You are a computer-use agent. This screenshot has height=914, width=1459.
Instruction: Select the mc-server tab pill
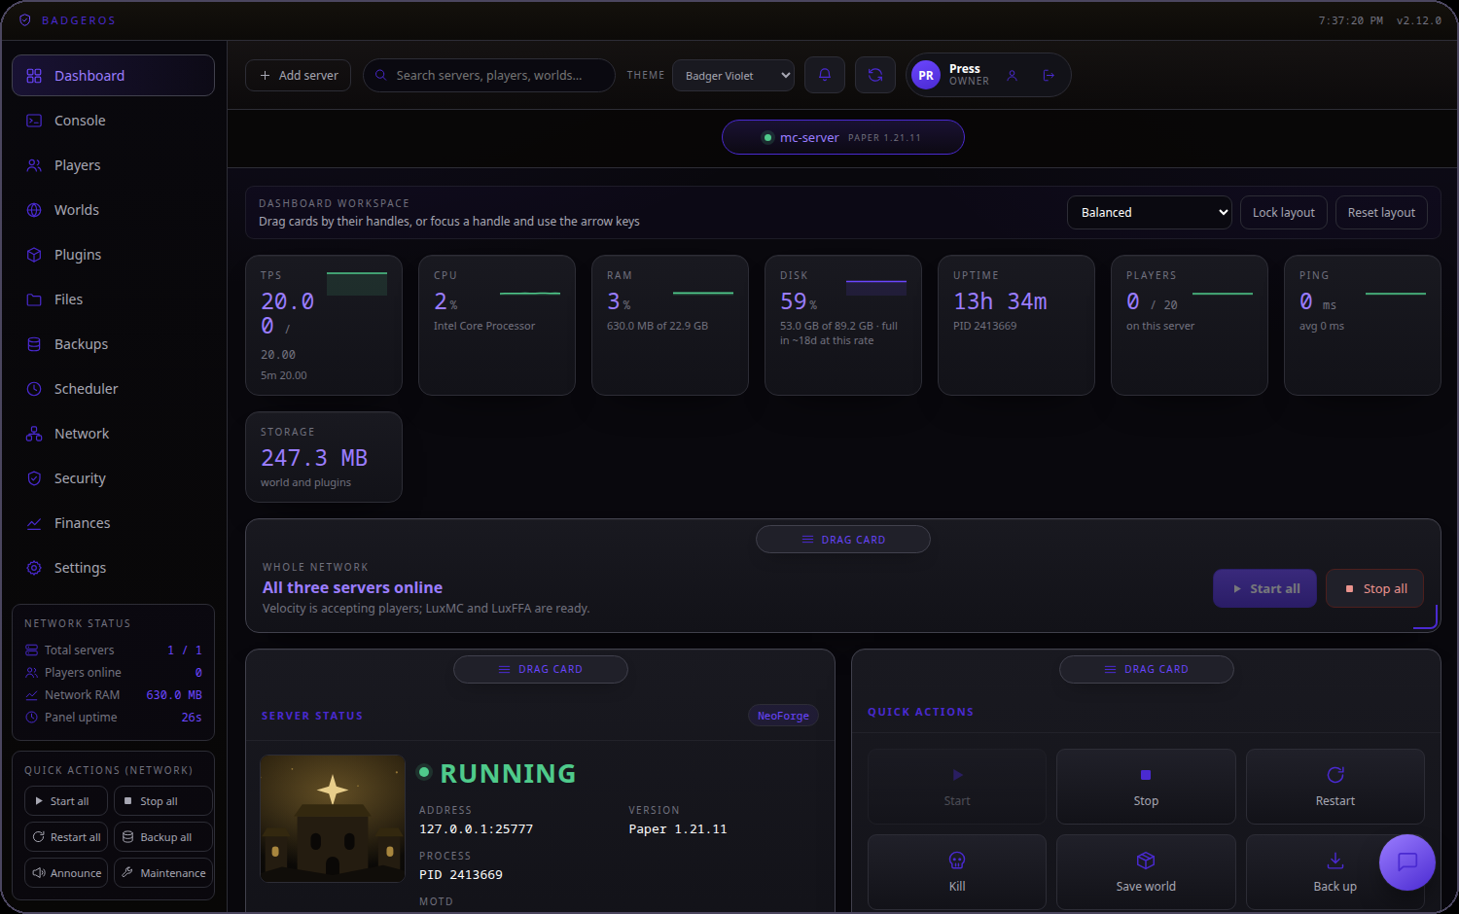(843, 137)
